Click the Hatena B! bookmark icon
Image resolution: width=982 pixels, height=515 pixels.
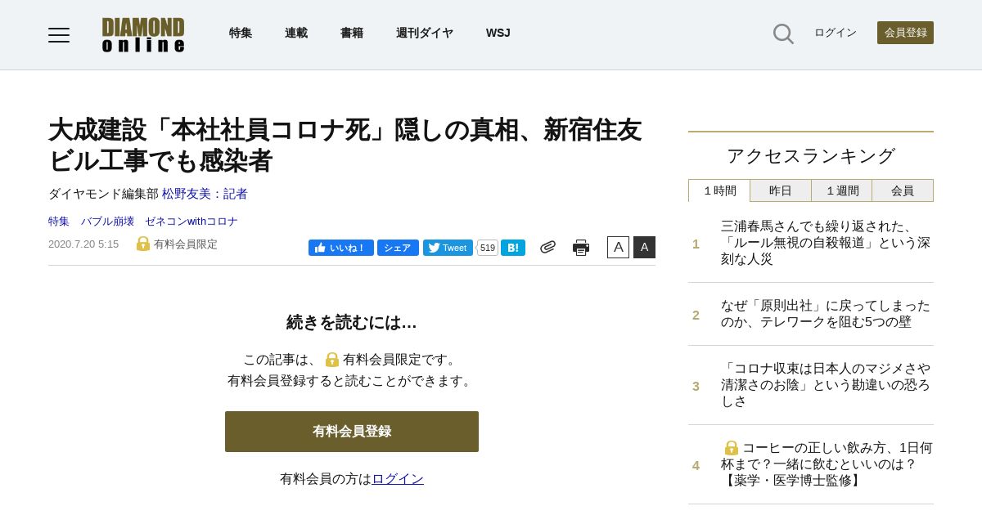click(x=513, y=248)
